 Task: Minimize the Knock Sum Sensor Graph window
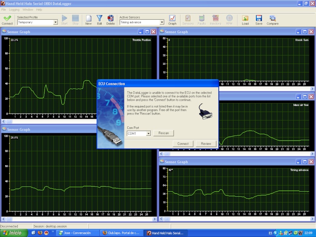tap(299, 32)
